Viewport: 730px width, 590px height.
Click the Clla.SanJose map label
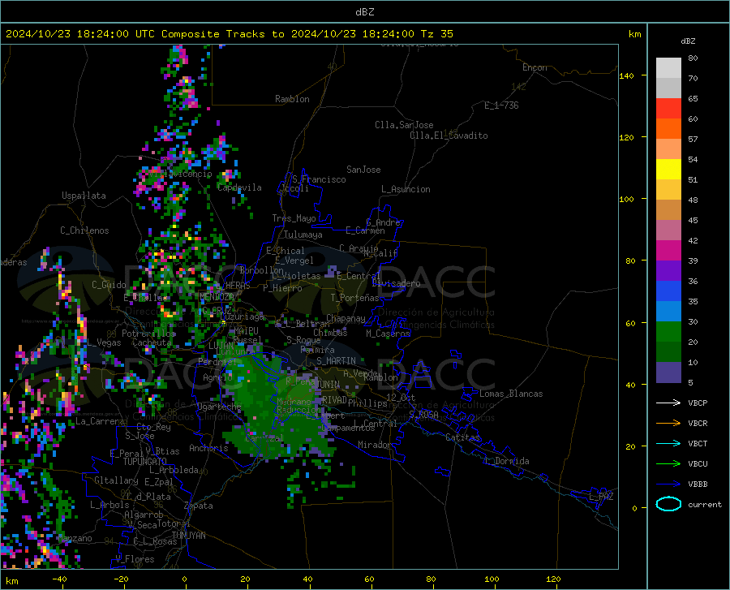coord(404,125)
